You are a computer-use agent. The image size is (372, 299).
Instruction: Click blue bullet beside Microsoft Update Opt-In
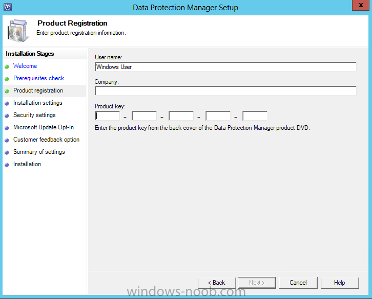click(7, 128)
